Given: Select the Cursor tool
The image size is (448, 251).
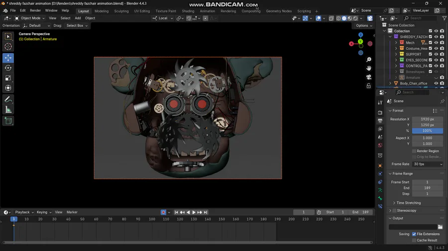Looking at the screenshot, I should tap(8, 47).
